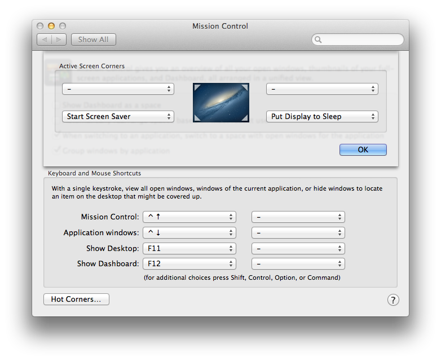Open the Hot Corners… dialog
This screenshot has width=441, height=361.
(76, 299)
